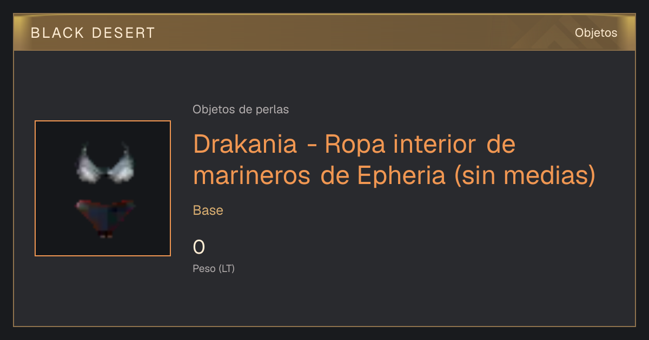Open the item thumbnail image
The height and width of the screenshot is (340, 649).
point(103,188)
